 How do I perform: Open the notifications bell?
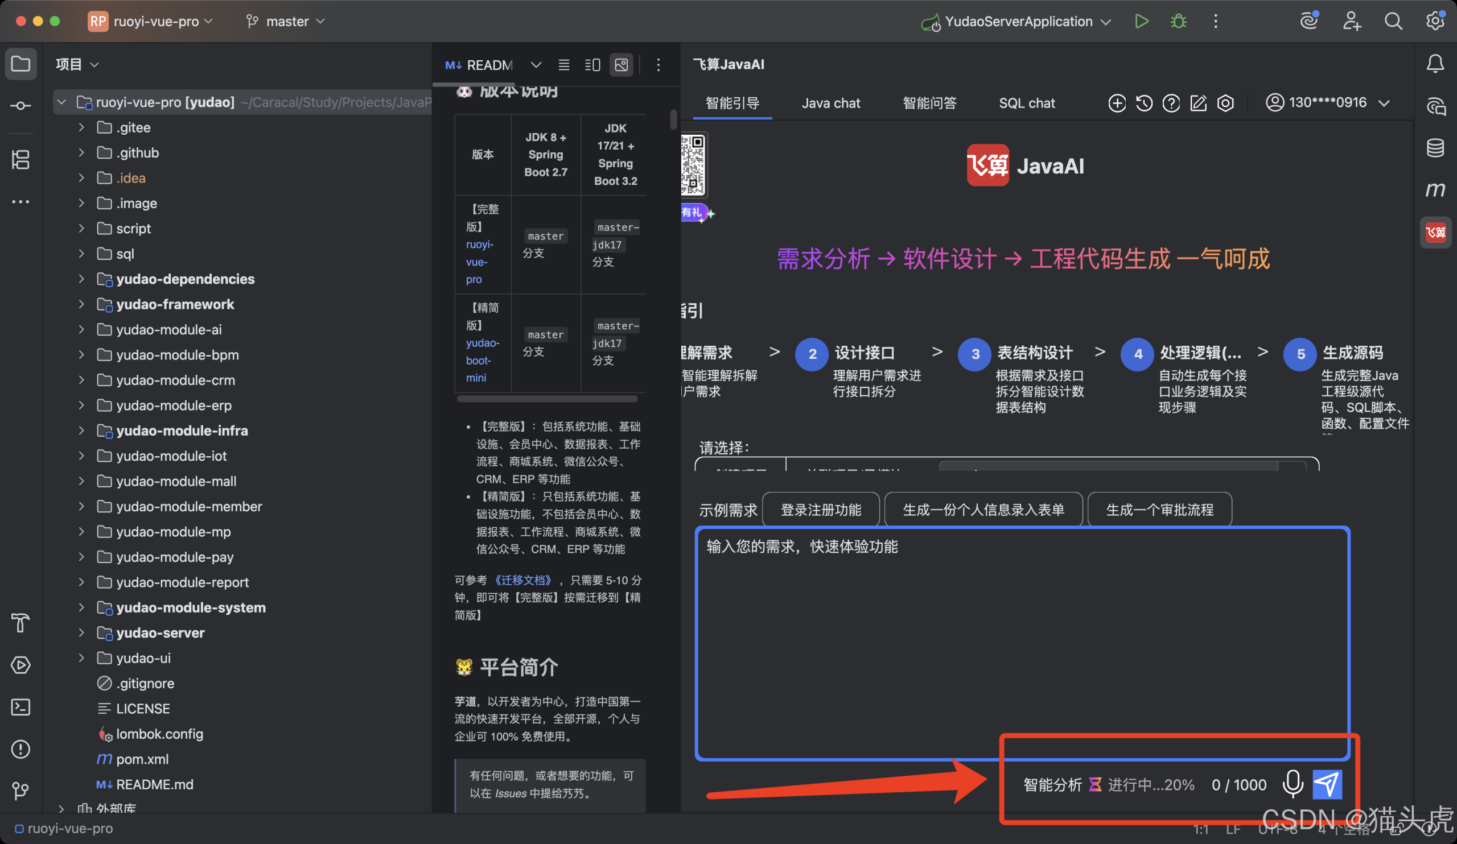point(1435,64)
